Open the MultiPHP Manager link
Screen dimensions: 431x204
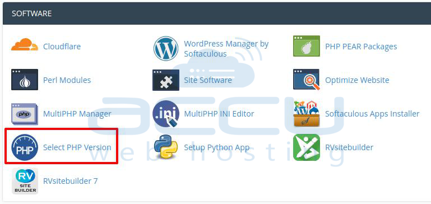(x=77, y=114)
